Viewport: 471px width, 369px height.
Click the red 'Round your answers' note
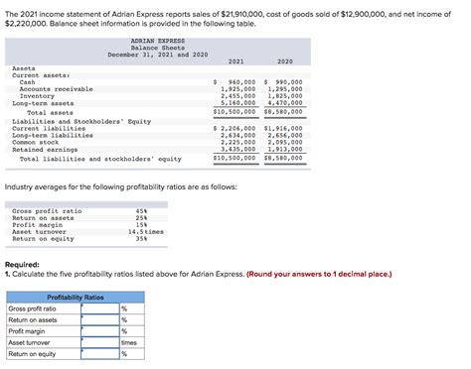(x=319, y=274)
